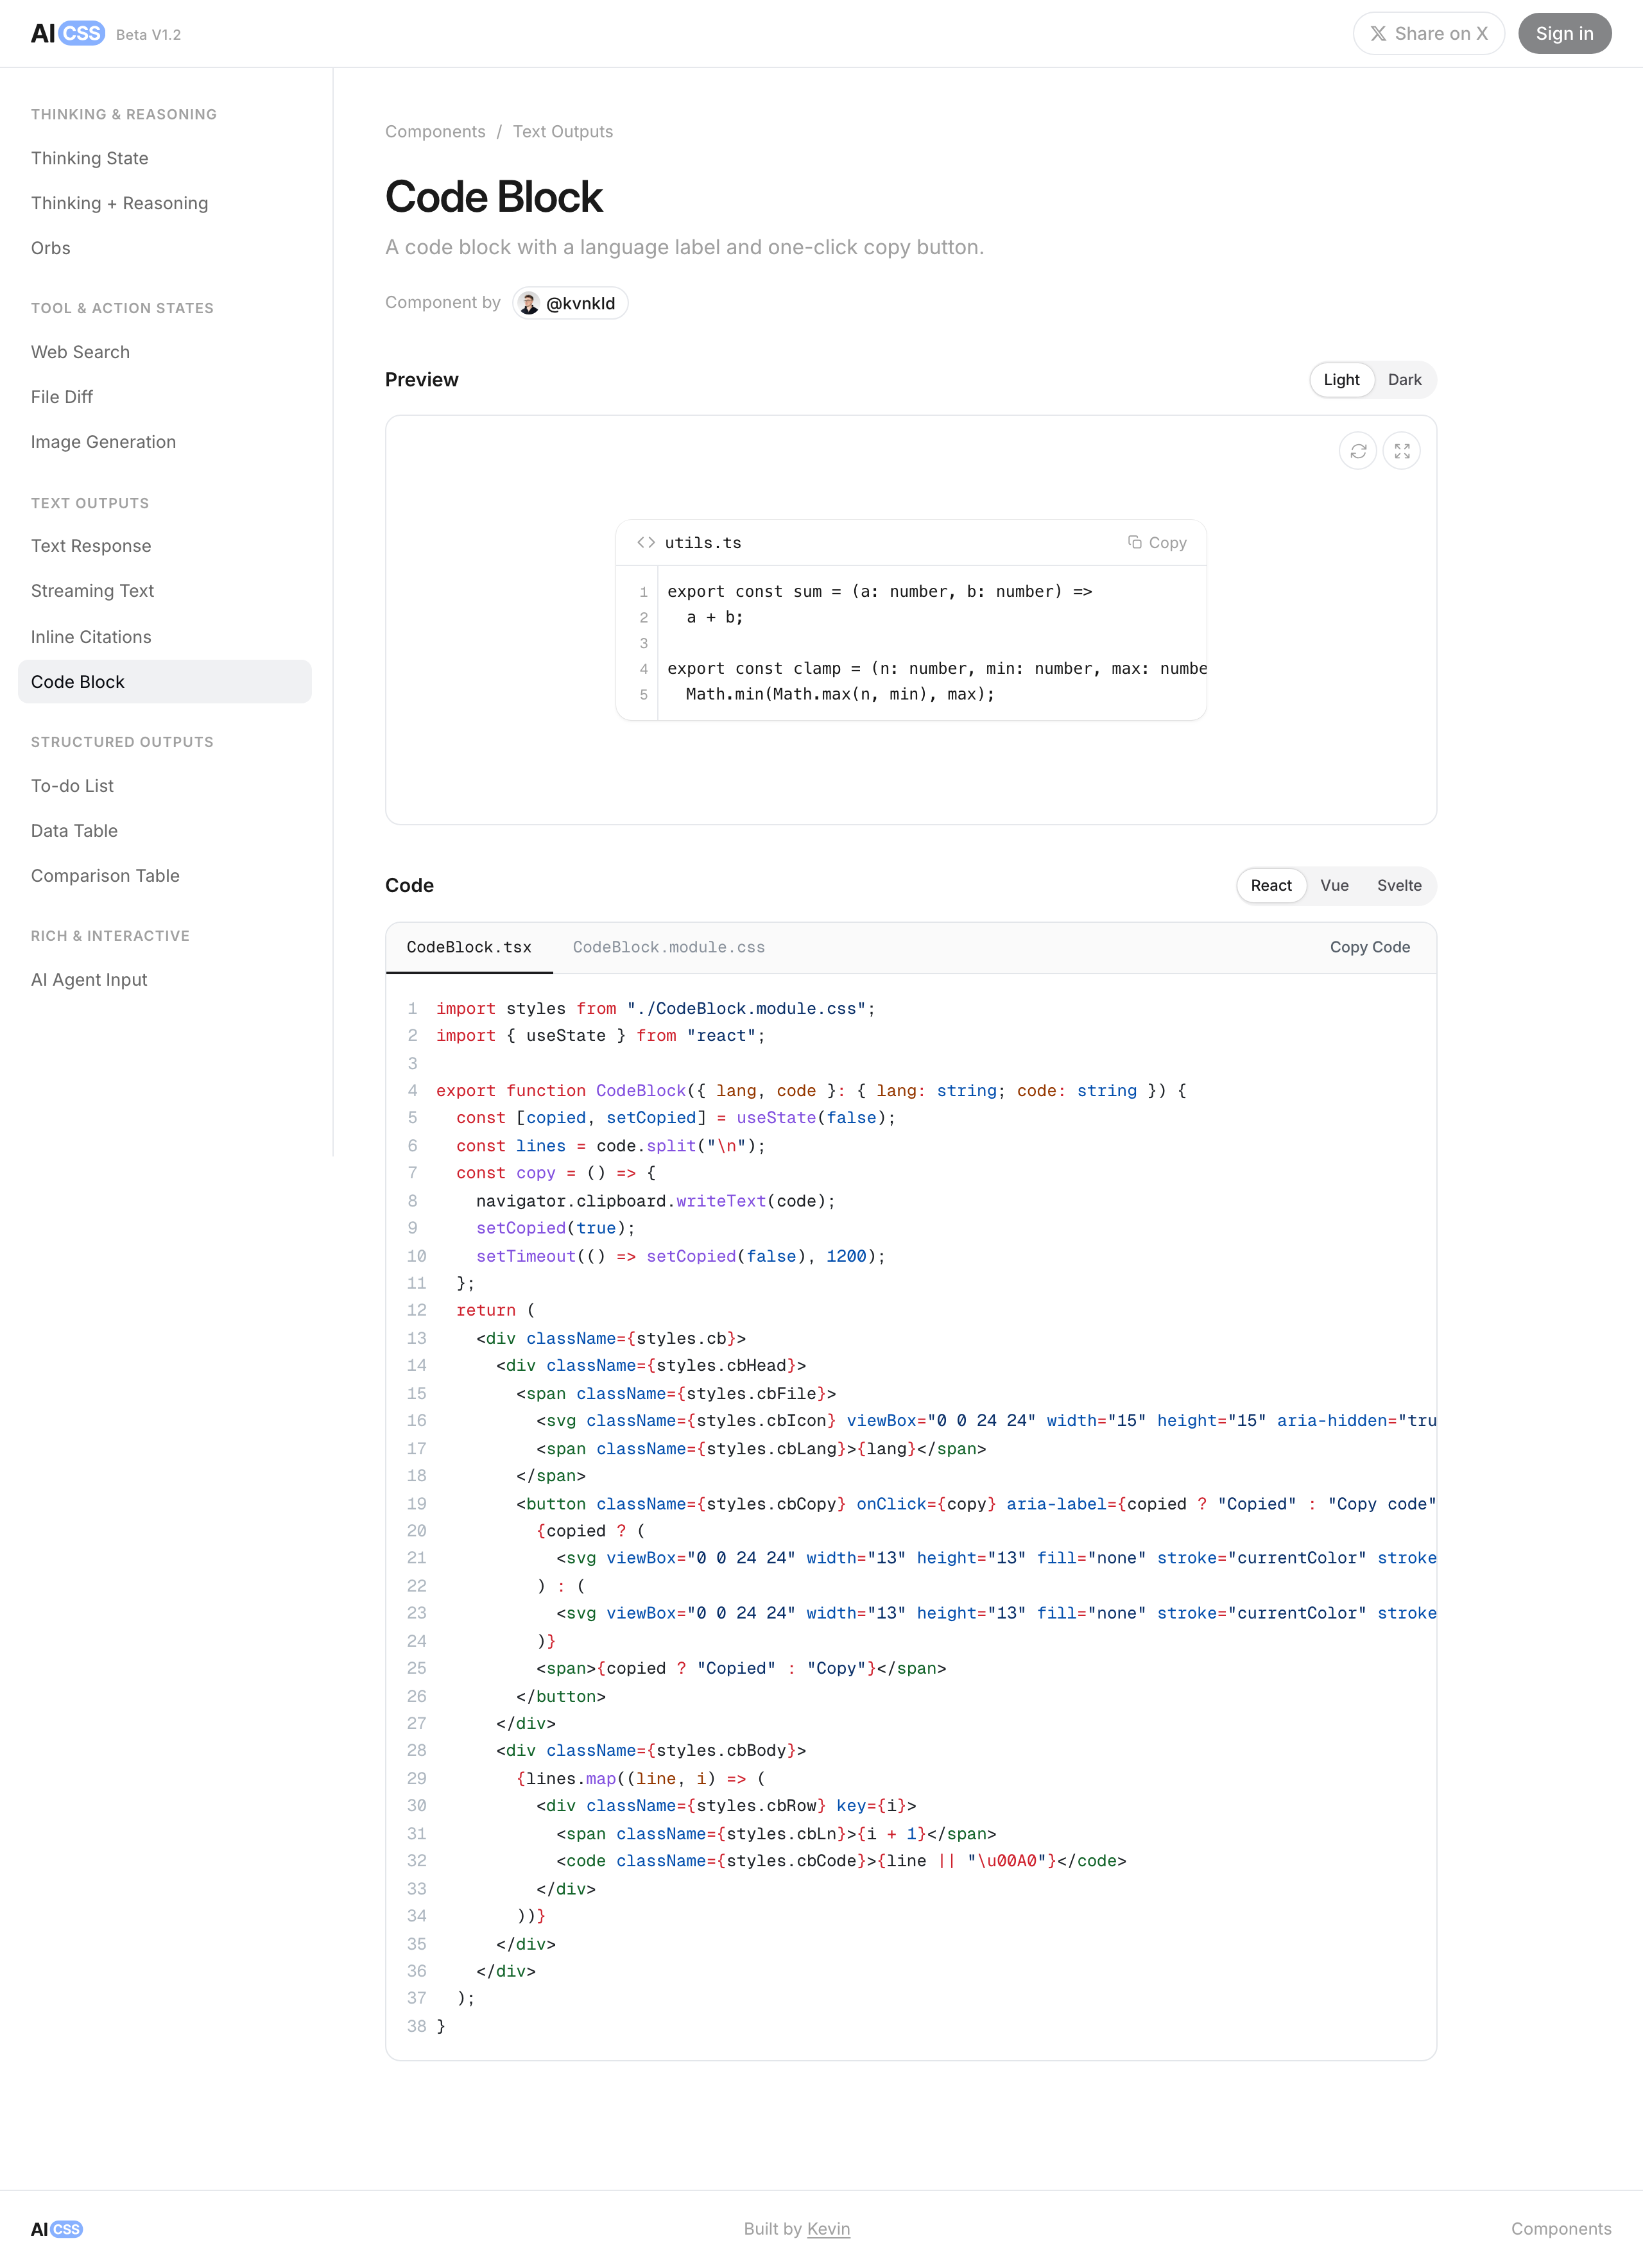1643x2268 pixels.
Task: Click Share on X button
Action: point(1428,33)
